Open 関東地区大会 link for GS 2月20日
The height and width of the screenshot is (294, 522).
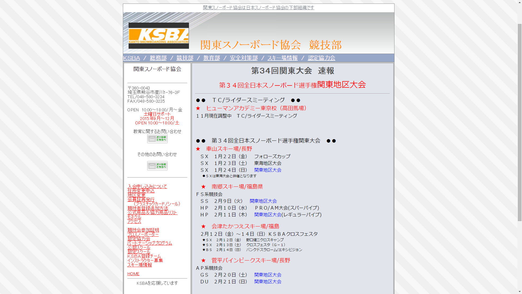(x=268, y=275)
